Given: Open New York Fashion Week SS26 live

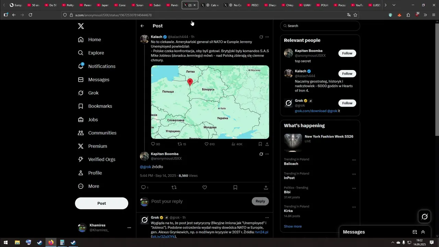Looking at the screenshot, I should (x=320, y=142).
